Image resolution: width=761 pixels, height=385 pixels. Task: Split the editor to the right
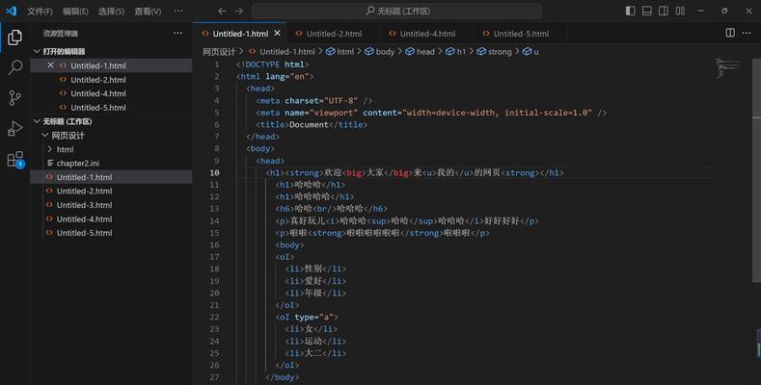730,33
